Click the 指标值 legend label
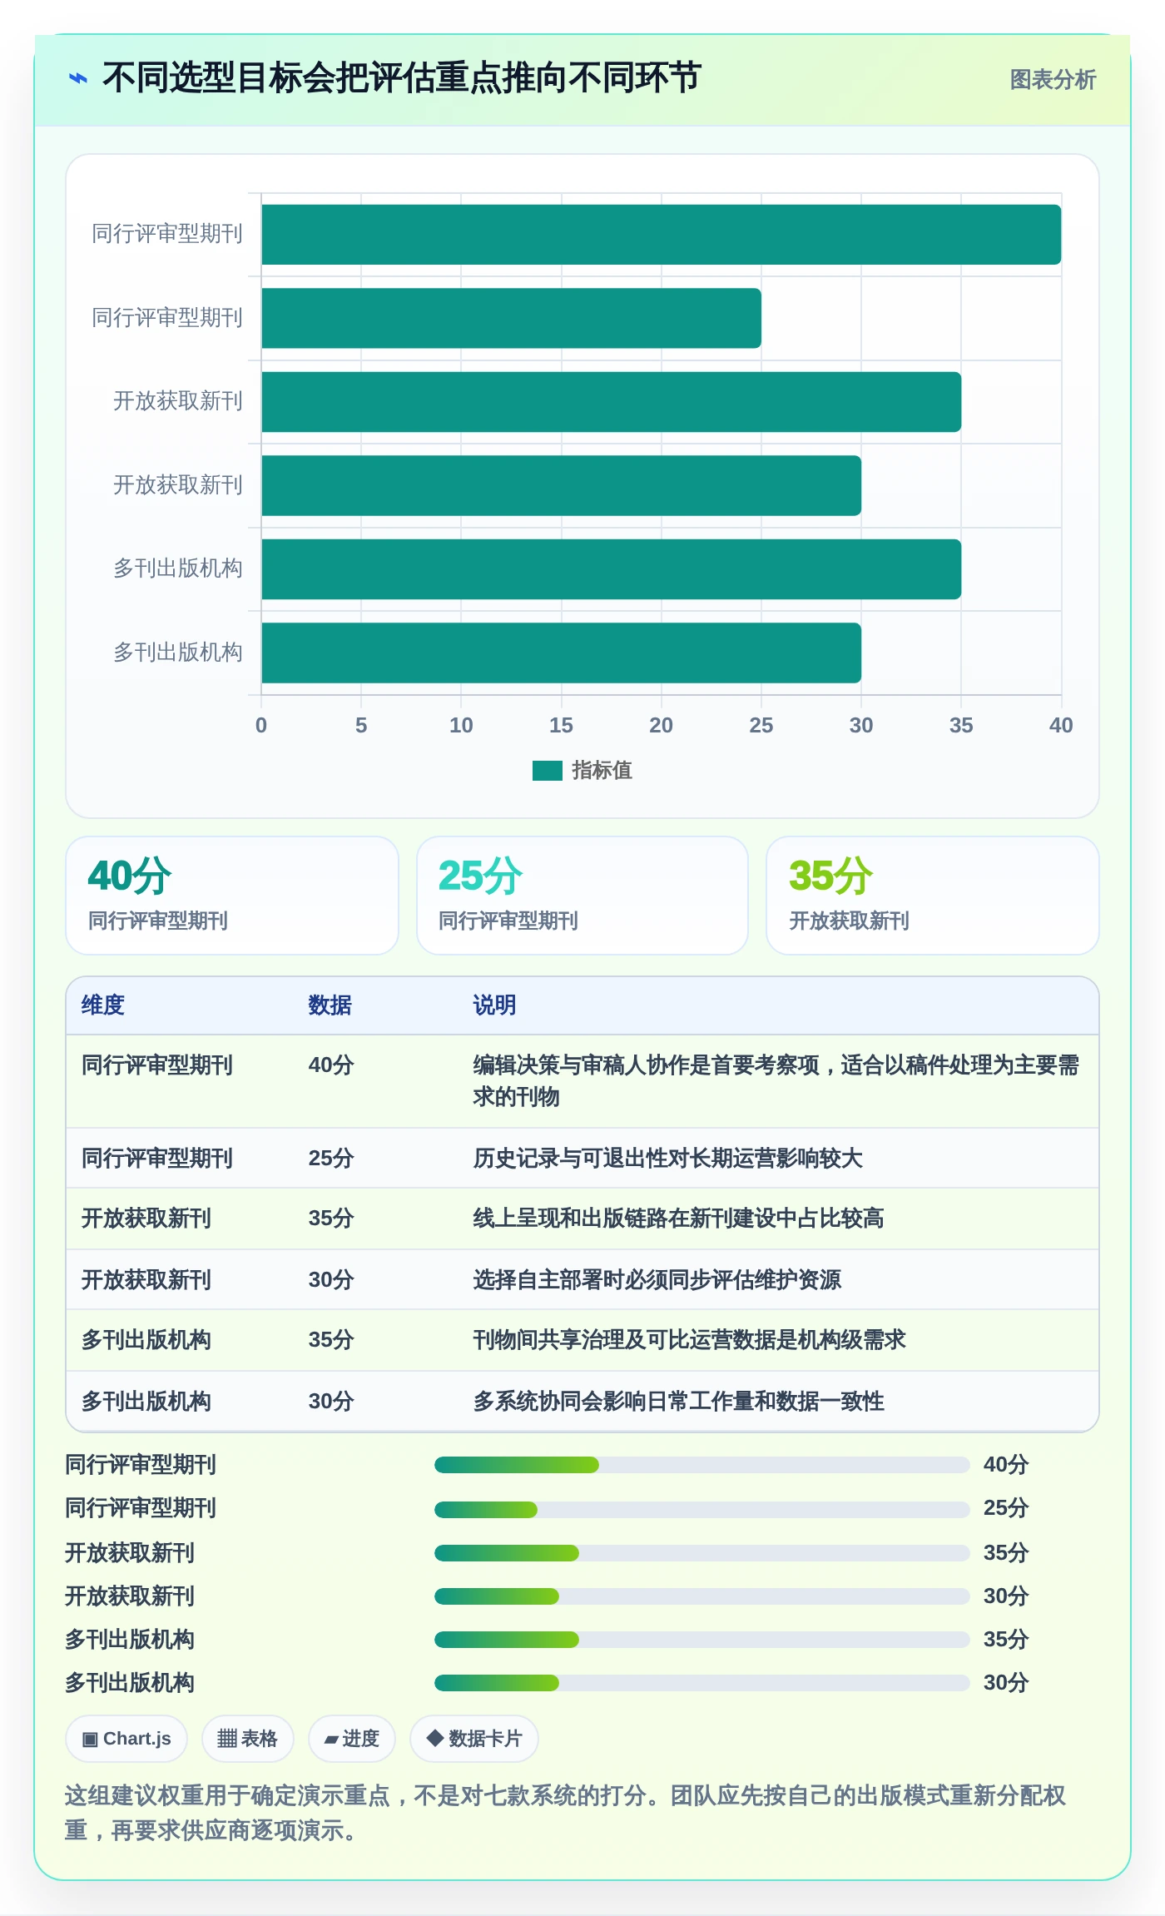This screenshot has height=1916, width=1165. tap(602, 771)
